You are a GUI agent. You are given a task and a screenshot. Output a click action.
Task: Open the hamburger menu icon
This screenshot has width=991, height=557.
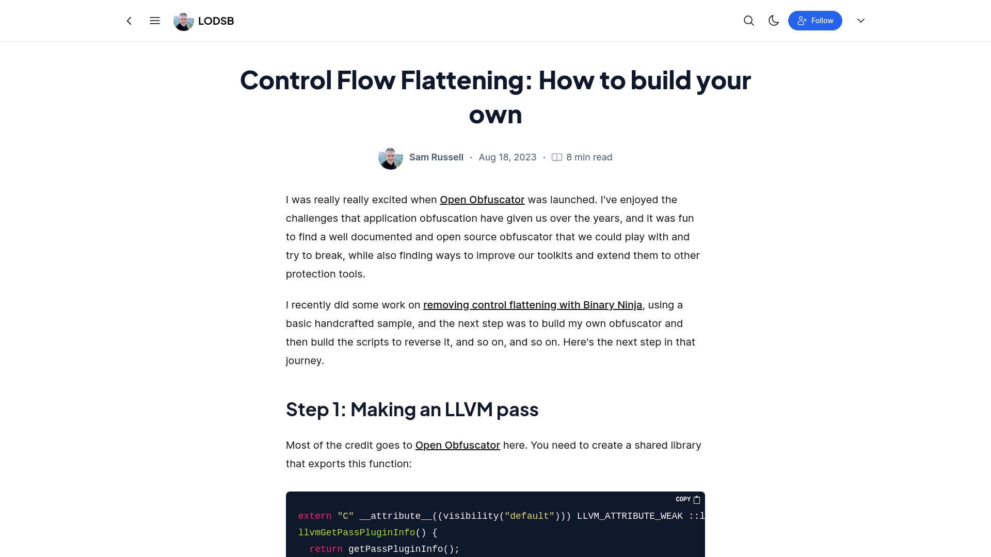154,21
